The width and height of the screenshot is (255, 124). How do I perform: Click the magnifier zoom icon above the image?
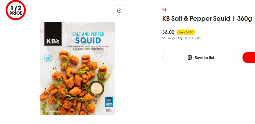click(x=120, y=11)
